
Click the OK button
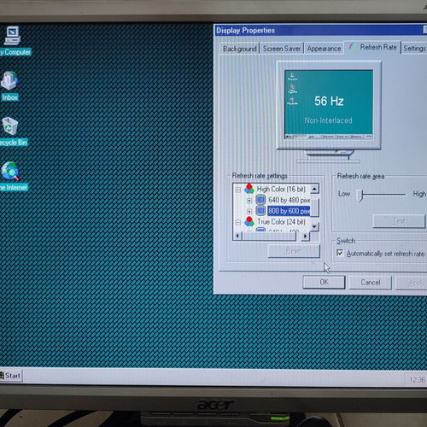[x=324, y=282]
